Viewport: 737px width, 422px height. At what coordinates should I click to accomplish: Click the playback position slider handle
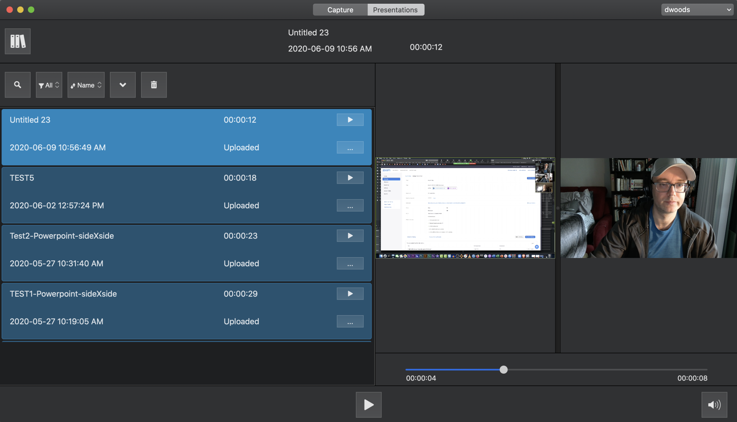pyautogui.click(x=503, y=369)
